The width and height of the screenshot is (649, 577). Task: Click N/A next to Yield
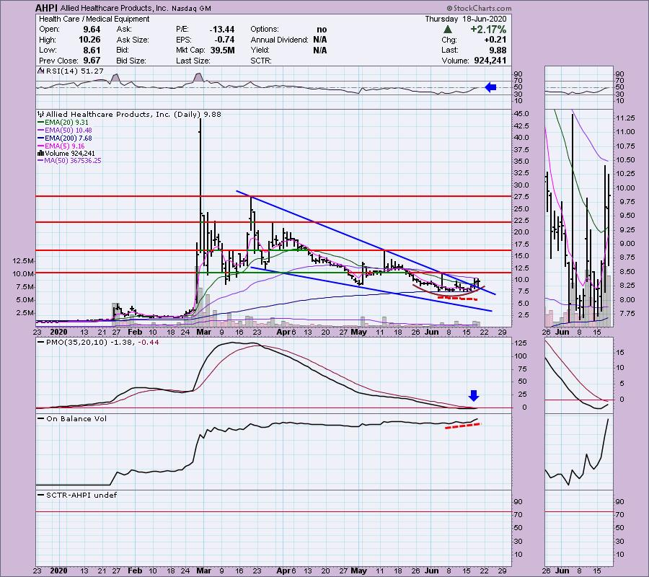point(320,50)
